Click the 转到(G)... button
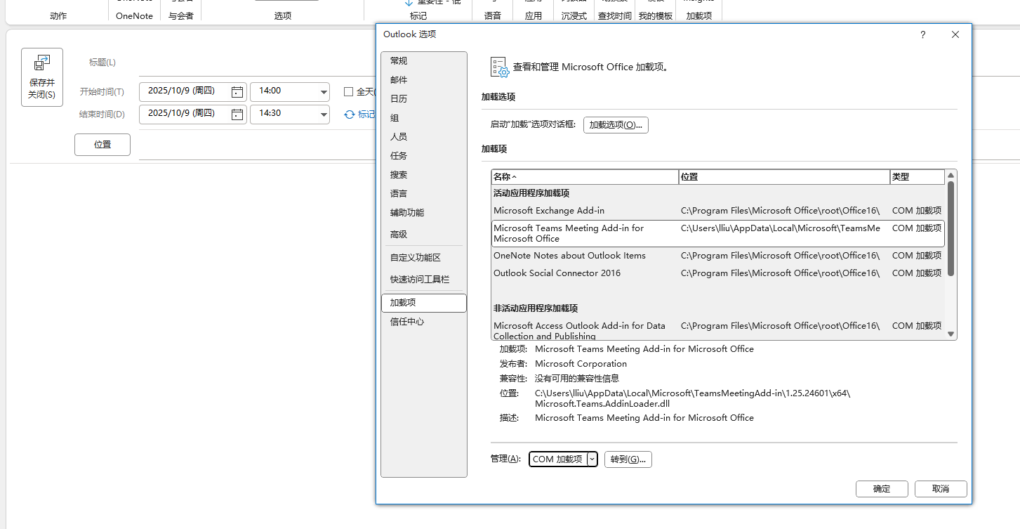The image size is (1020, 529). click(628, 459)
